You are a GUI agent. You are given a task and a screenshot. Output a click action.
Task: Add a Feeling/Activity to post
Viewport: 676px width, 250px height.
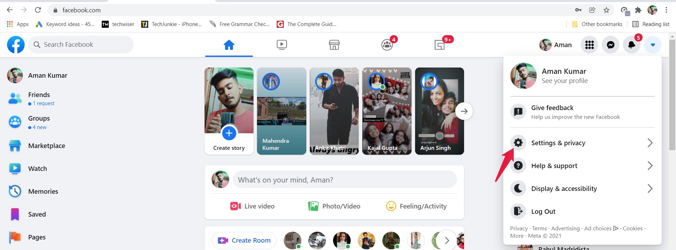point(416,206)
